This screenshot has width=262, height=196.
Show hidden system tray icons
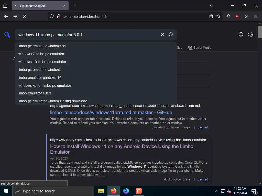[216, 191]
